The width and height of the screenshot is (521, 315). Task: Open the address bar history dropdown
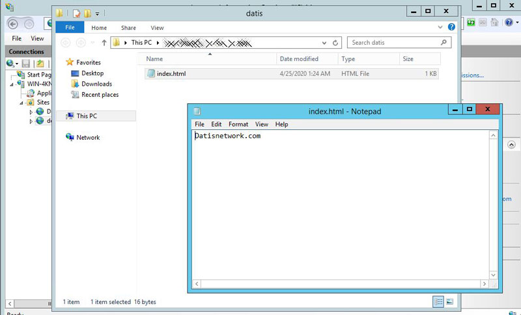[x=324, y=43]
